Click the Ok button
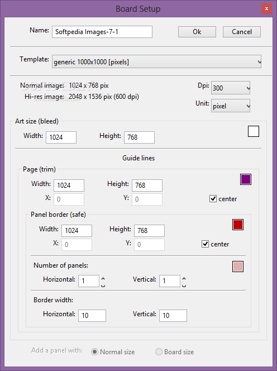The width and height of the screenshot is (277, 371). [197, 32]
